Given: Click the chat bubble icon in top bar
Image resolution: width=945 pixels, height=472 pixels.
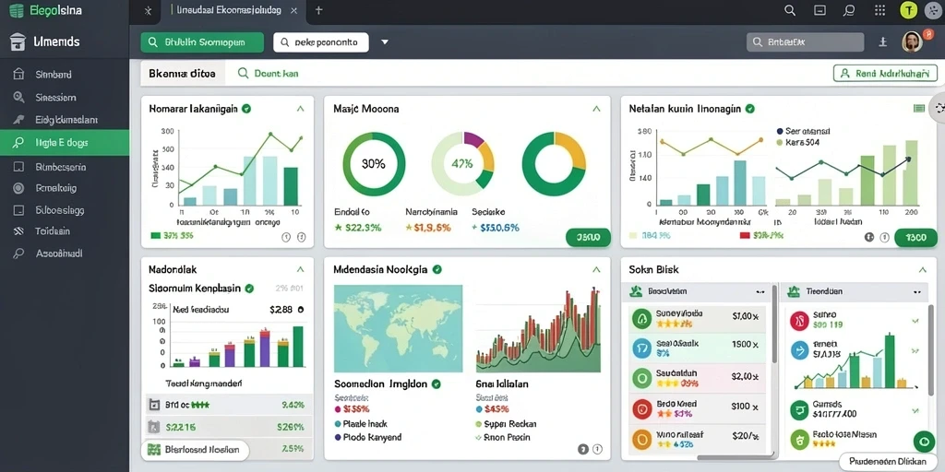Looking at the screenshot, I should point(849,10).
